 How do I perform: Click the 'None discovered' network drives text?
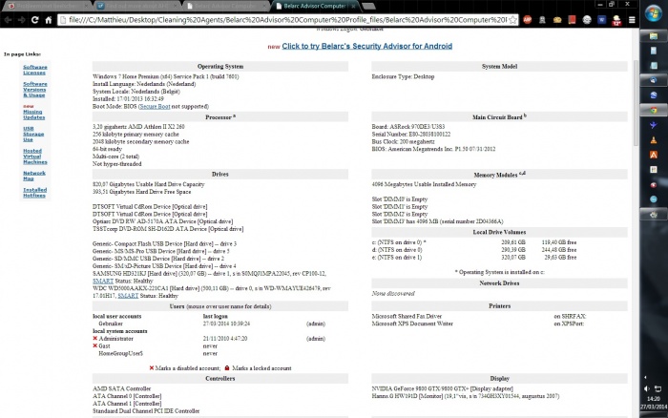[393, 294]
